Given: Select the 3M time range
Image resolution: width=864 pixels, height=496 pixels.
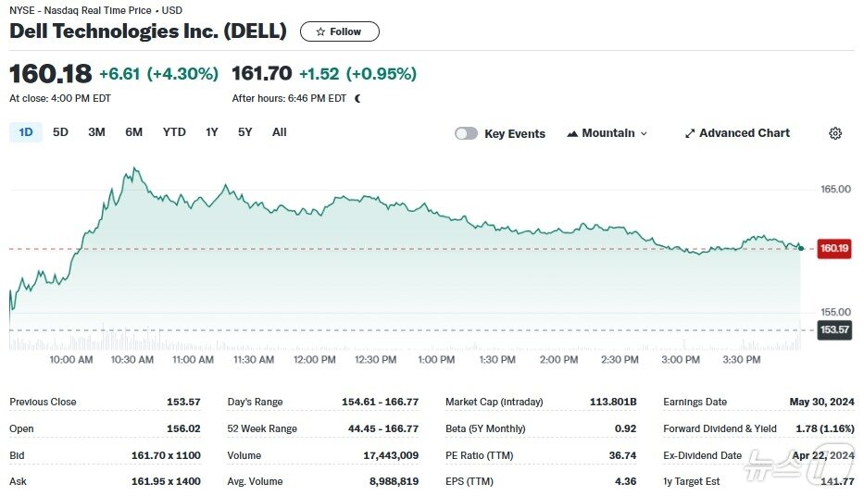Looking at the screenshot, I should (96, 132).
